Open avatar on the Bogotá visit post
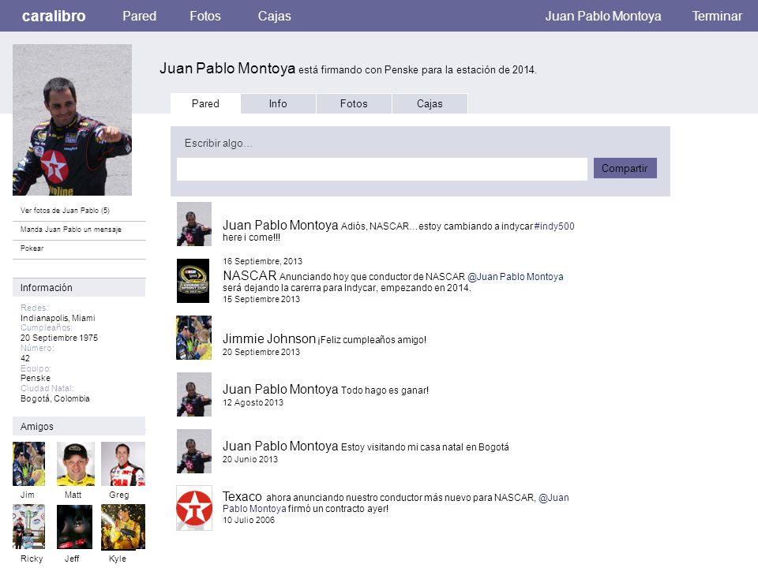The height and width of the screenshot is (568, 758). coord(194,451)
